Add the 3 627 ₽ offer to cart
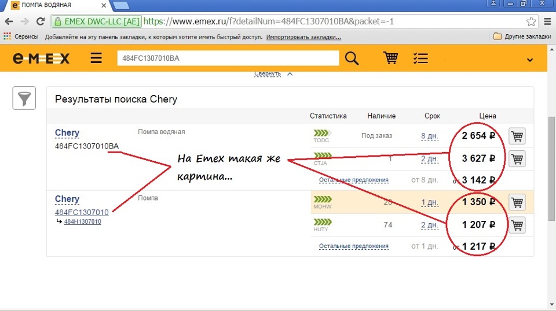The height and width of the screenshot is (311, 556). pos(517,159)
